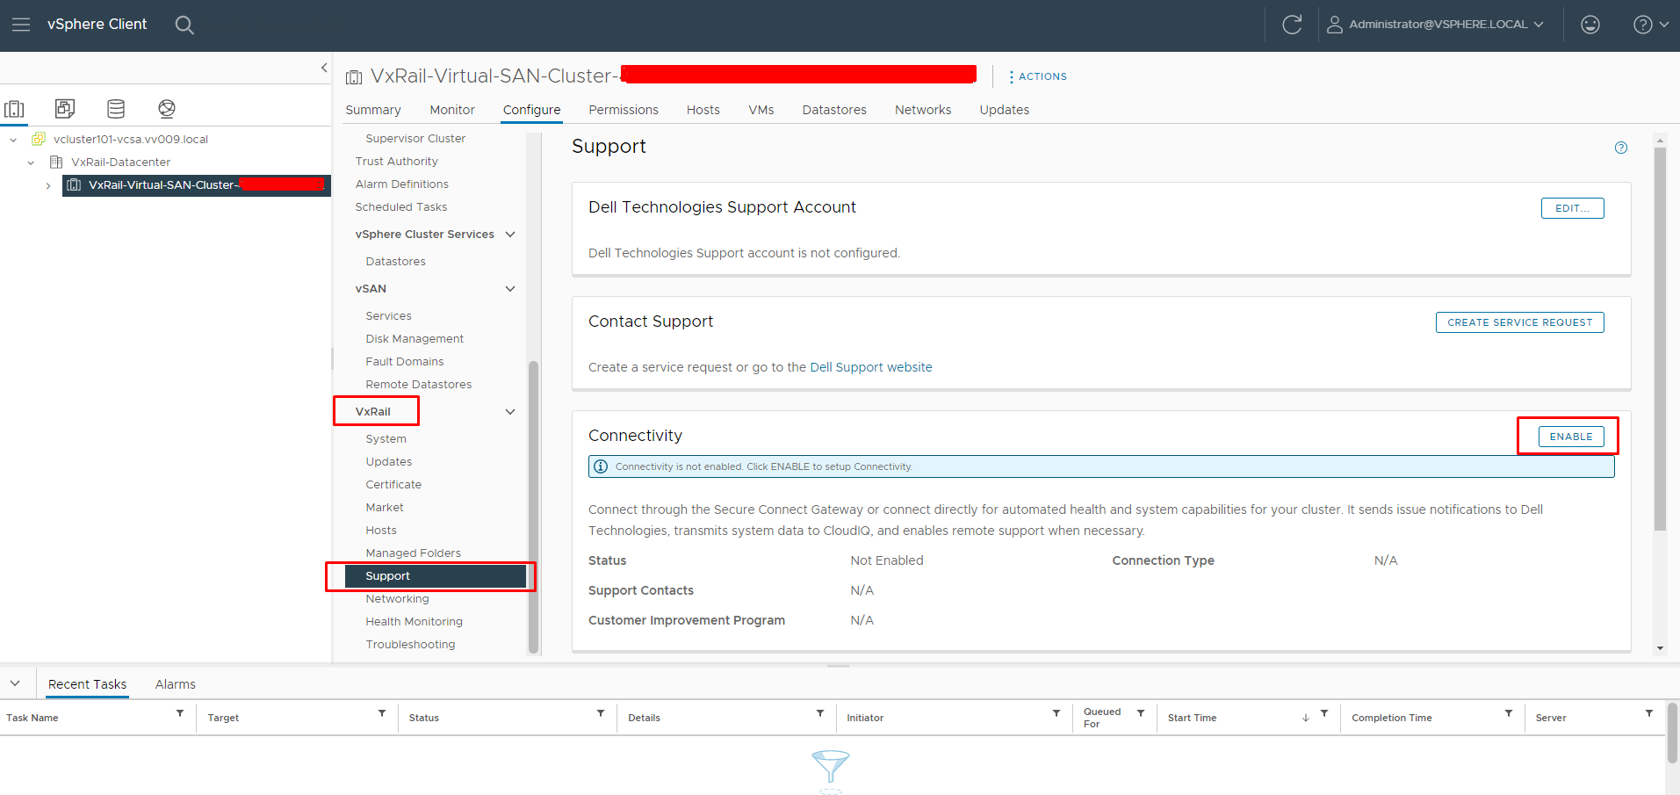This screenshot has width=1680, height=795.
Task: Filter Server column in Recent Tasks
Action: (x=1649, y=713)
